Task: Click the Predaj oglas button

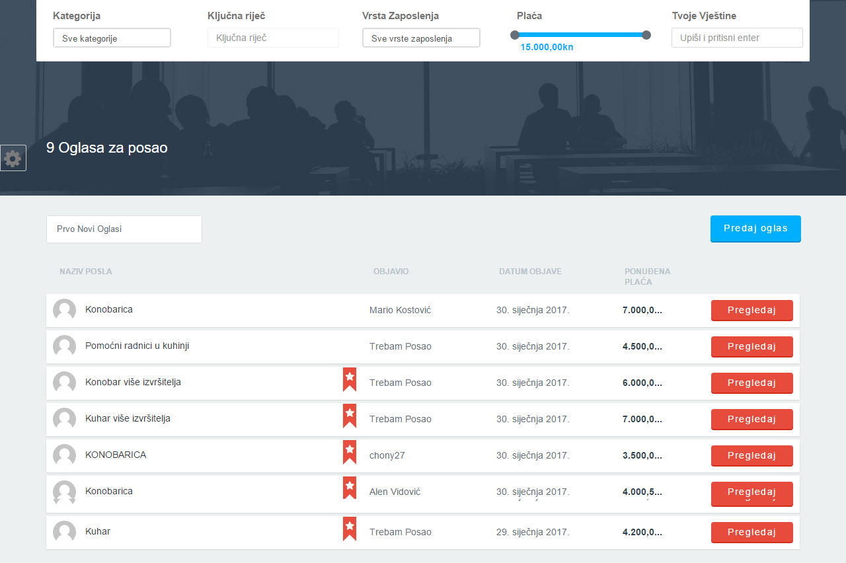Action: [755, 229]
